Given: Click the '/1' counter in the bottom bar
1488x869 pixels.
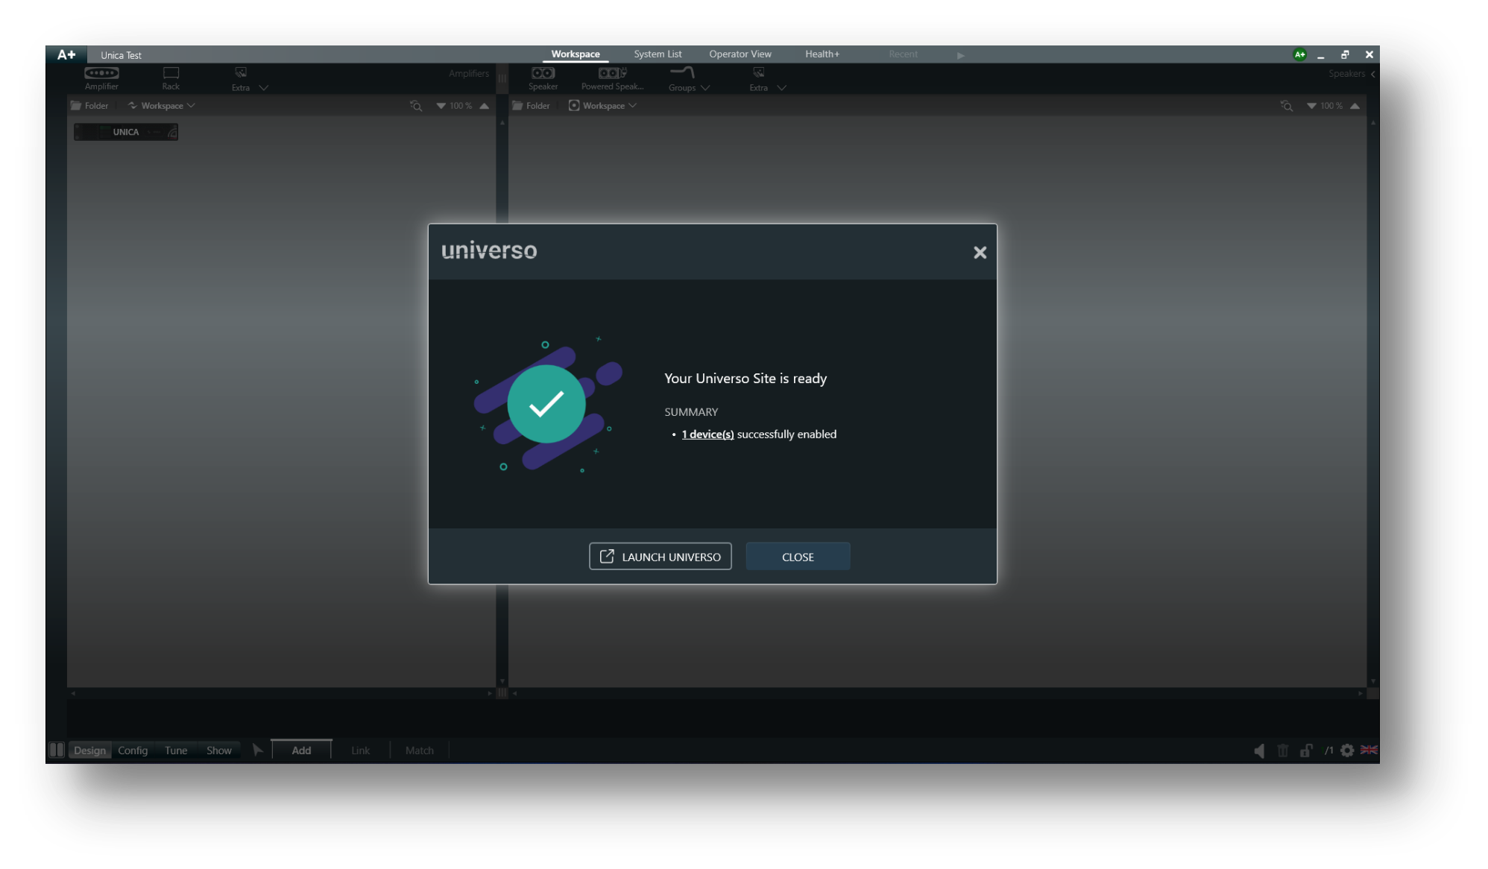Looking at the screenshot, I should pos(1328,750).
